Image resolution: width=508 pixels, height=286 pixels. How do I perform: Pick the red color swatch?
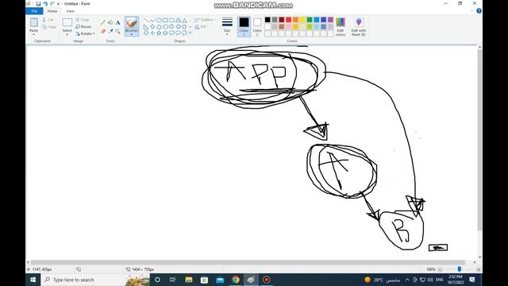288,20
